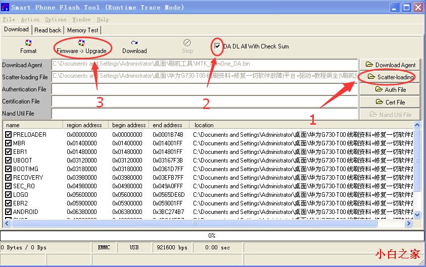Screen dimensions: 426x267
Task: Click the 0% download progress bar
Action: (x=212, y=236)
